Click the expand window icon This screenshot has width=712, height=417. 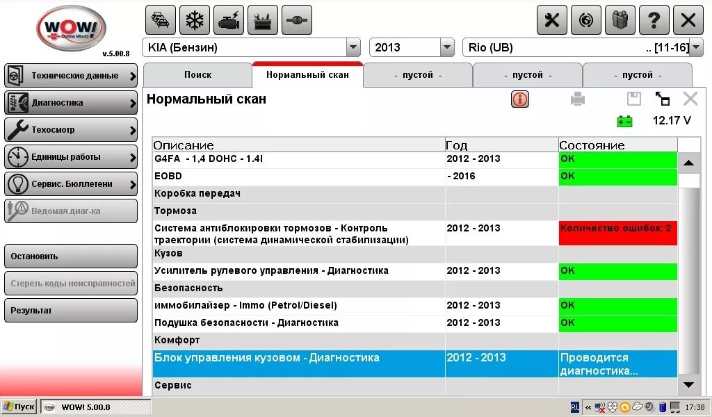coord(662,99)
